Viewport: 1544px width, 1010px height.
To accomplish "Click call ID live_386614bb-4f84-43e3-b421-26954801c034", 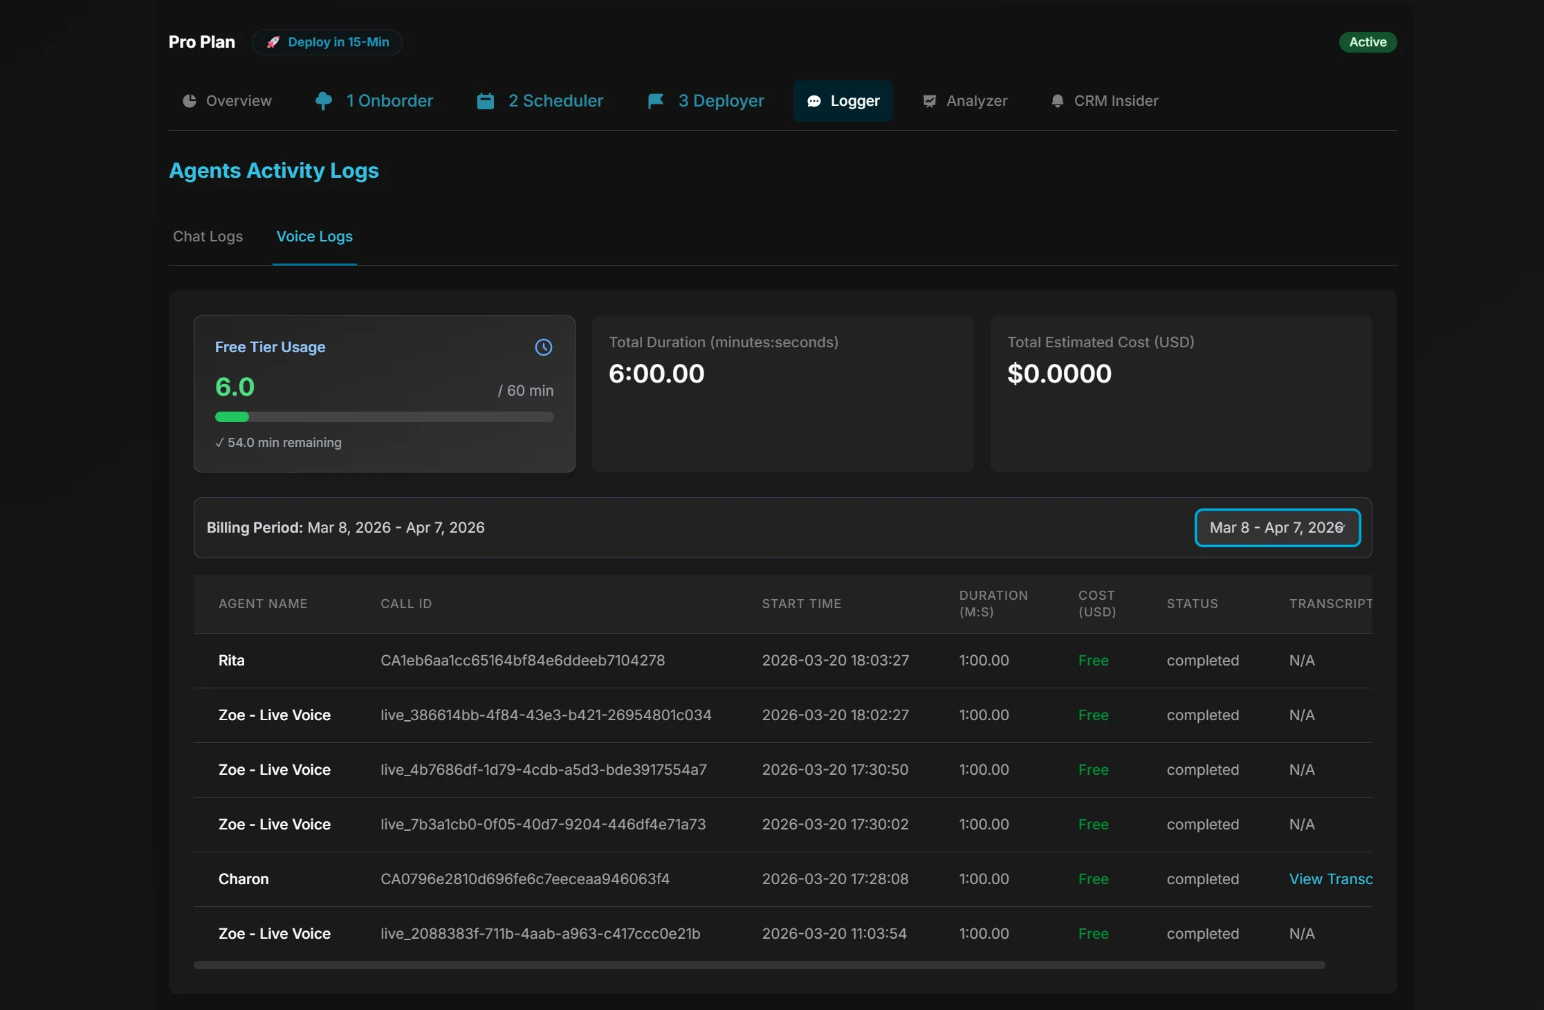I will [x=546, y=715].
